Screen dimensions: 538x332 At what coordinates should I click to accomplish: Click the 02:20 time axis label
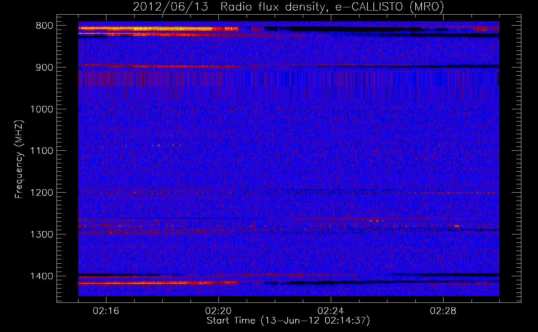(x=218, y=311)
